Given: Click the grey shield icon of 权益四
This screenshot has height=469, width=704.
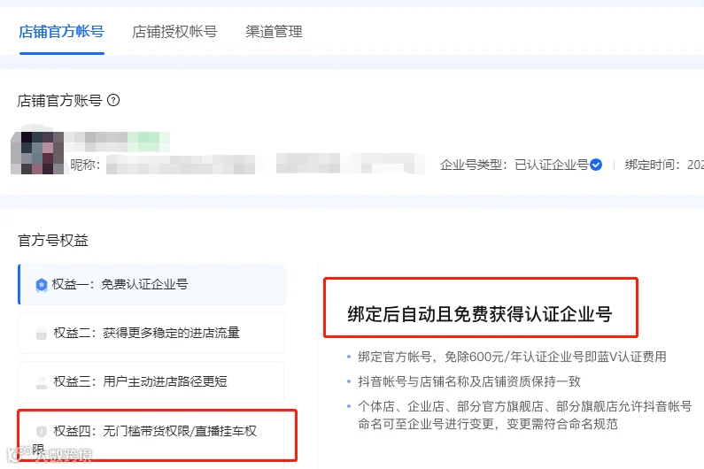Looking at the screenshot, I should click(42, 431).
